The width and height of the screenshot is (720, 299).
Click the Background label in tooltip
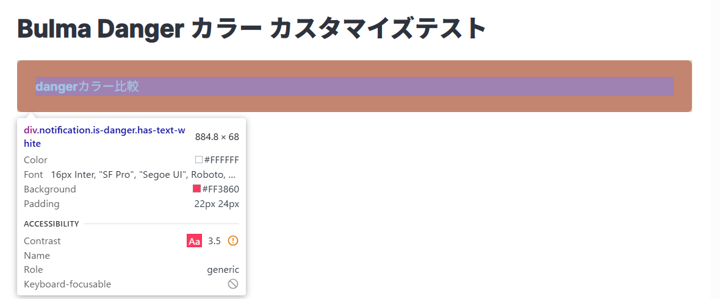click(50, 189)
